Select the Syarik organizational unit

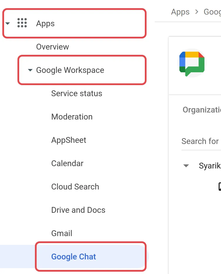[x=210, y=166]
